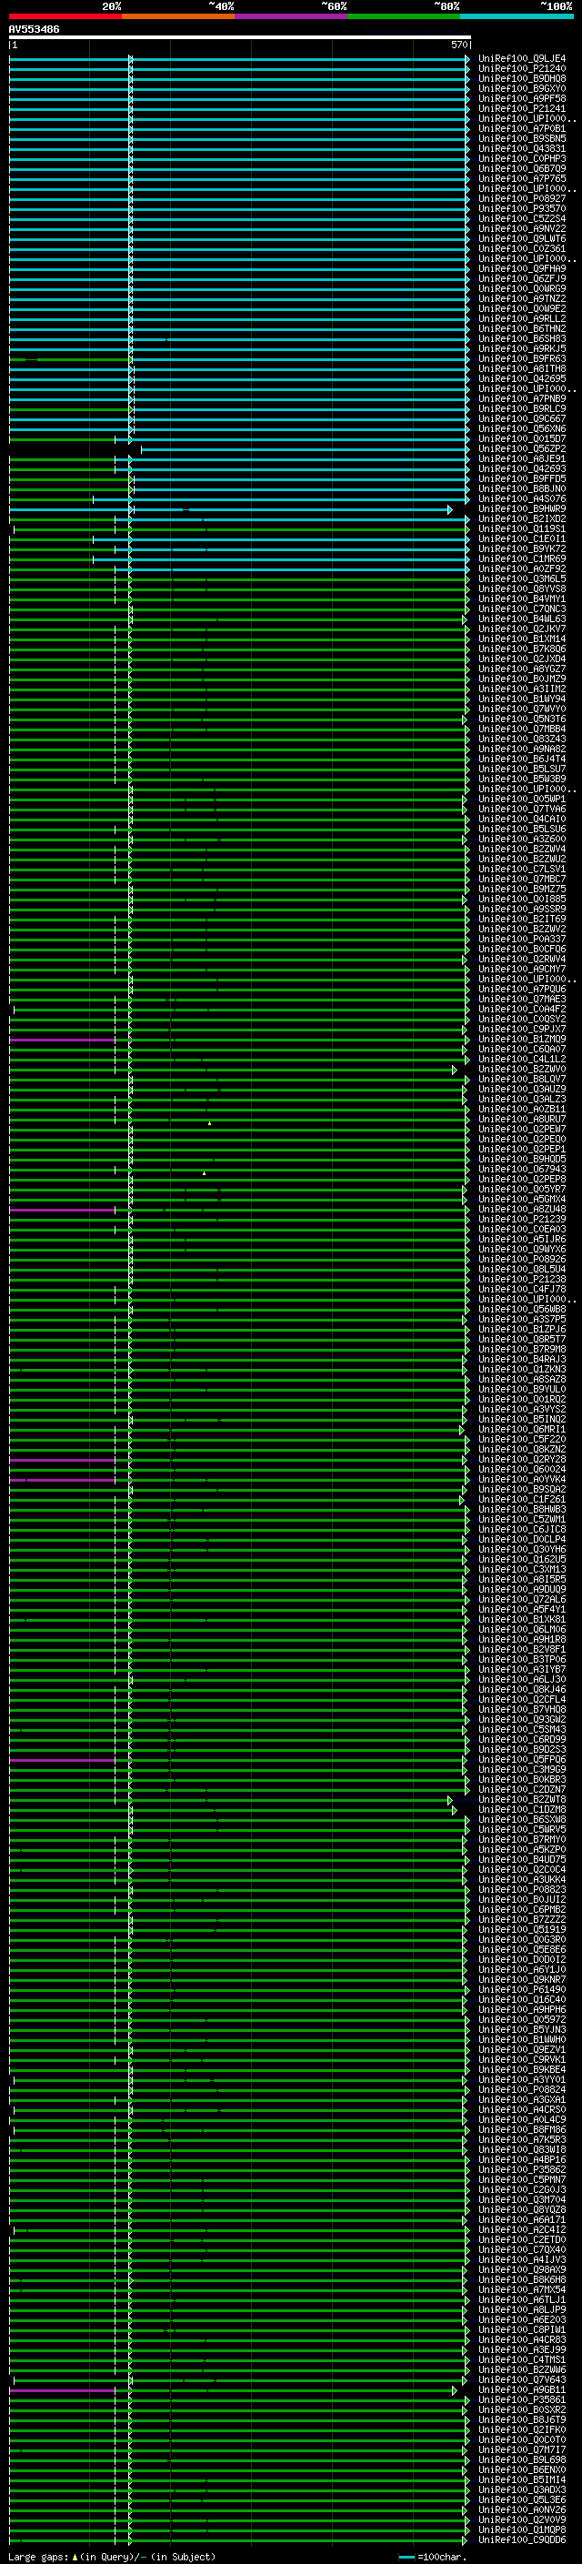
Task: Click the red 20% identity legend bar
Action: 65,16
